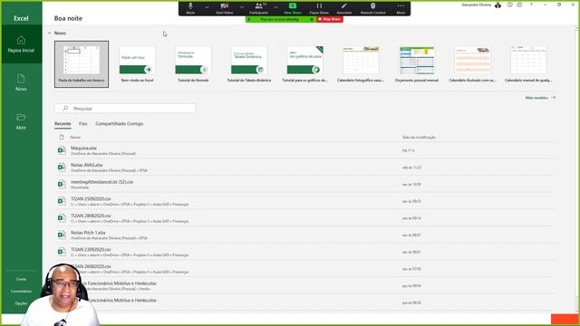
Task: Click the profile avatar next to Alexandre Oliveira
Action: (498, 5)
